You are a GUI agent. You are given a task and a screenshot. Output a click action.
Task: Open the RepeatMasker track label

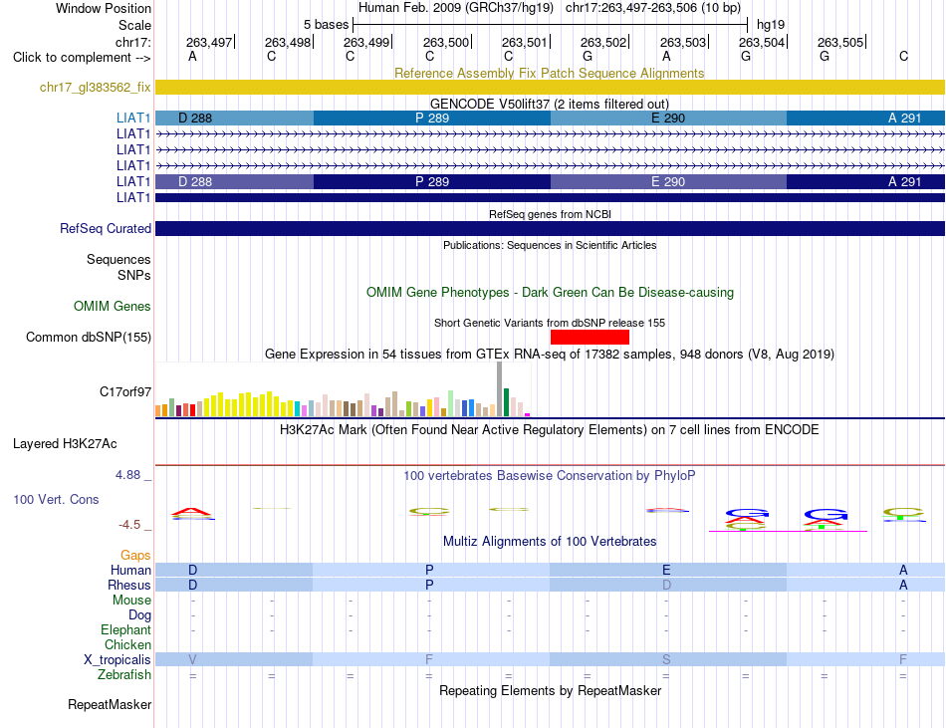point(110,704)
